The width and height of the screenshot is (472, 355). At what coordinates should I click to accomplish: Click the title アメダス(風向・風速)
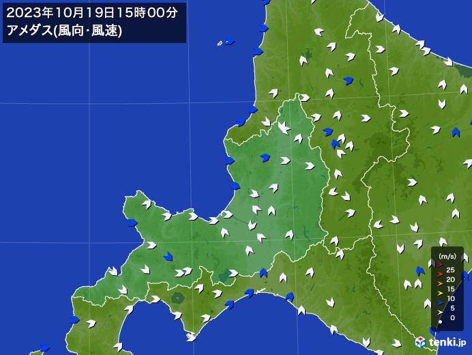tap(64, 31)
